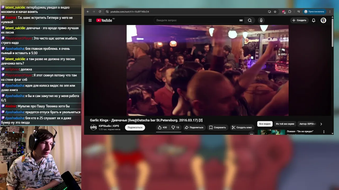Click the video title "Garlic Kings - Девчачья"
This screenshot has height=190, width=339.
coord(146,120)
